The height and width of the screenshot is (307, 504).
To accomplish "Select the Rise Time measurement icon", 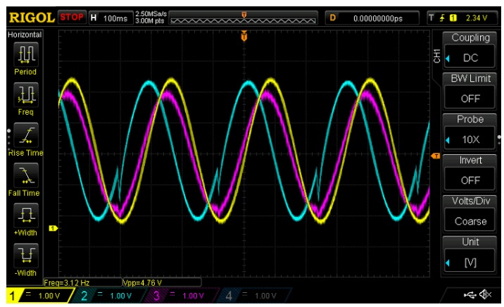I will click(26, 135).
